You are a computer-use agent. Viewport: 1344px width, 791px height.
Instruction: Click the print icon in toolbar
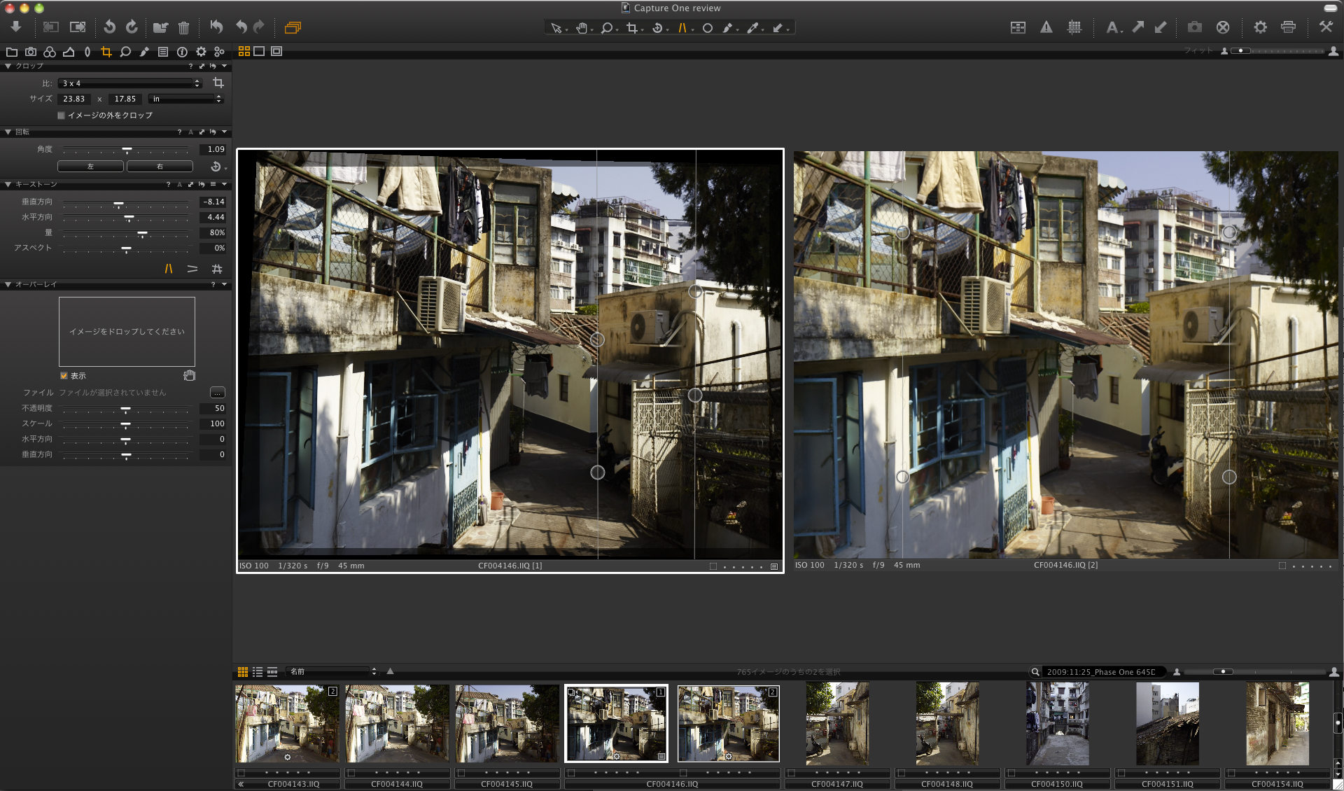tap(1288, 27)
